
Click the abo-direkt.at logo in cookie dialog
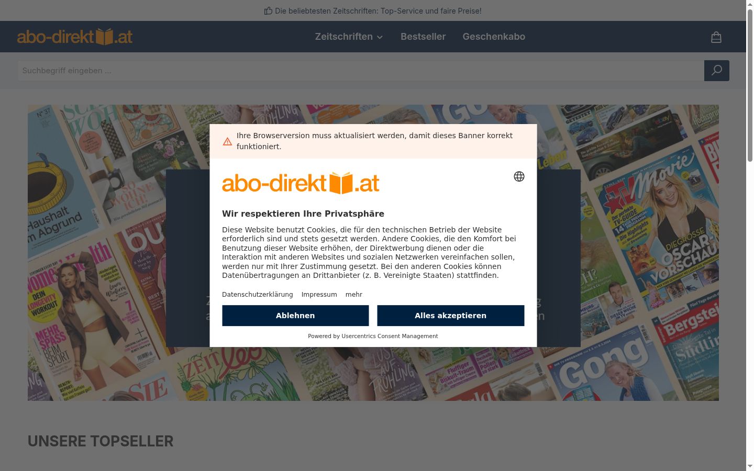[301, 183]
